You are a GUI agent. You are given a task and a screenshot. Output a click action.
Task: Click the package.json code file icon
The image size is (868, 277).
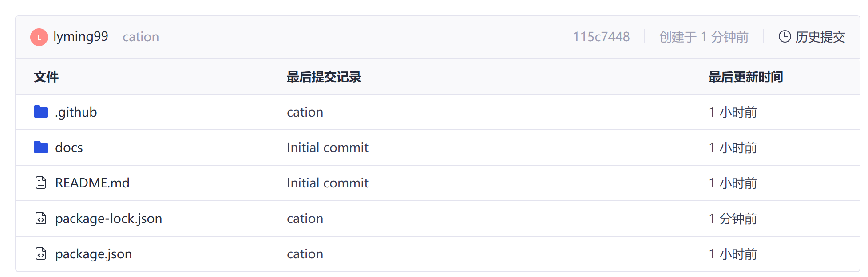point(41,254)
